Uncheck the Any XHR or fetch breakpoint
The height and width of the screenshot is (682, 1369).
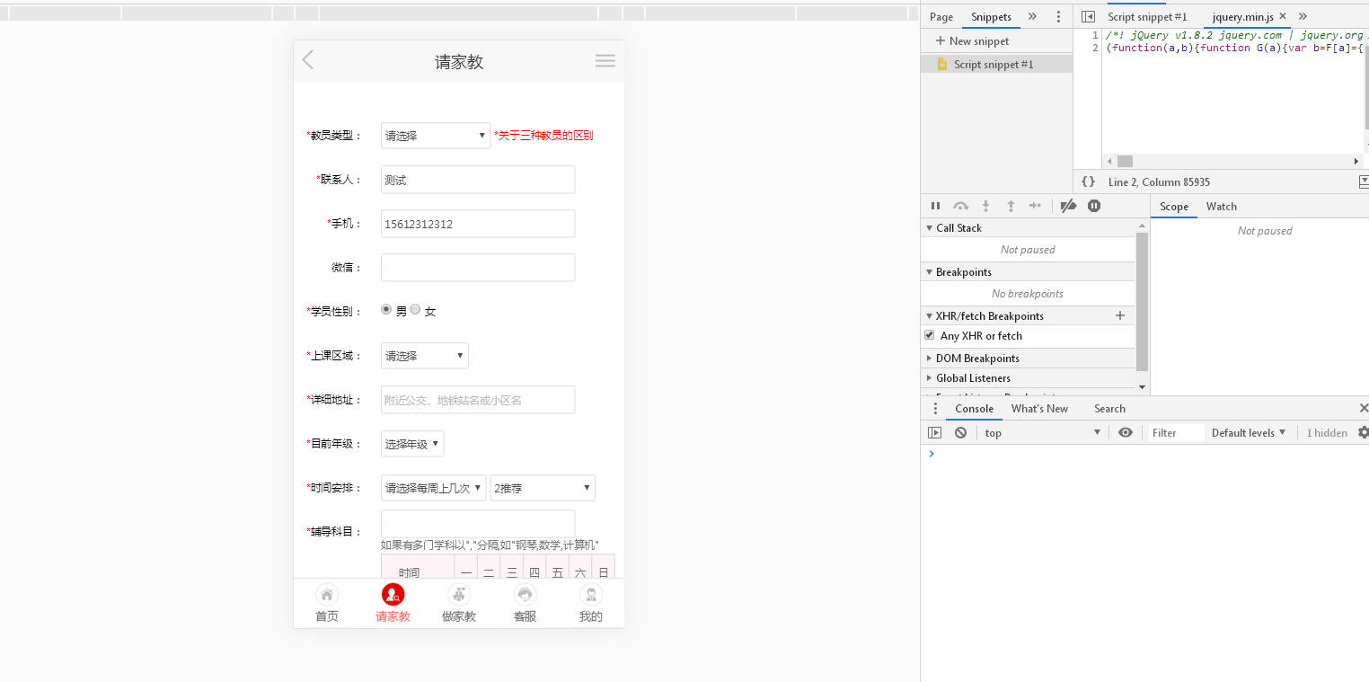(930, 335)
